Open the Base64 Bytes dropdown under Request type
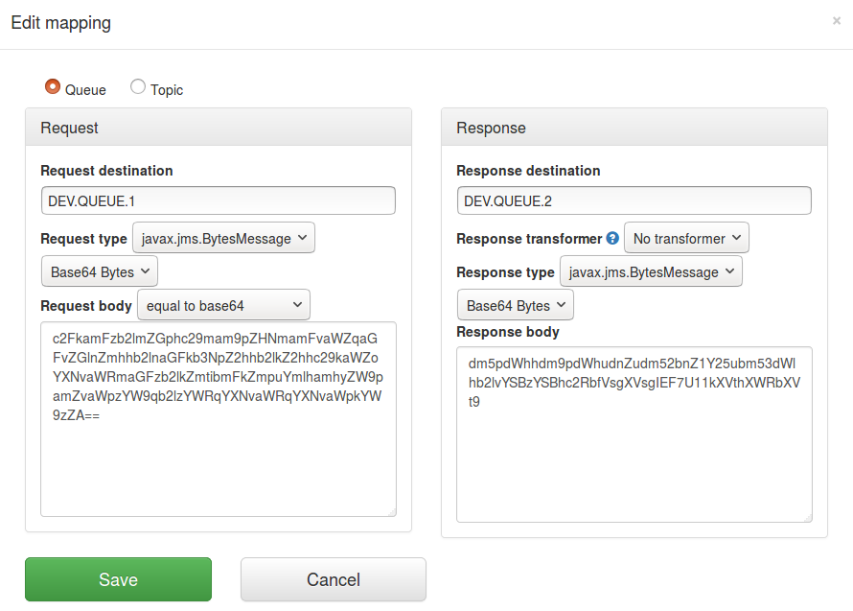This screenshot has width=853, height=611. point(99,271)
